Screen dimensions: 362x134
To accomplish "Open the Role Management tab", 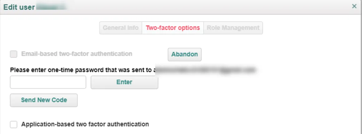I will point(233,28).
